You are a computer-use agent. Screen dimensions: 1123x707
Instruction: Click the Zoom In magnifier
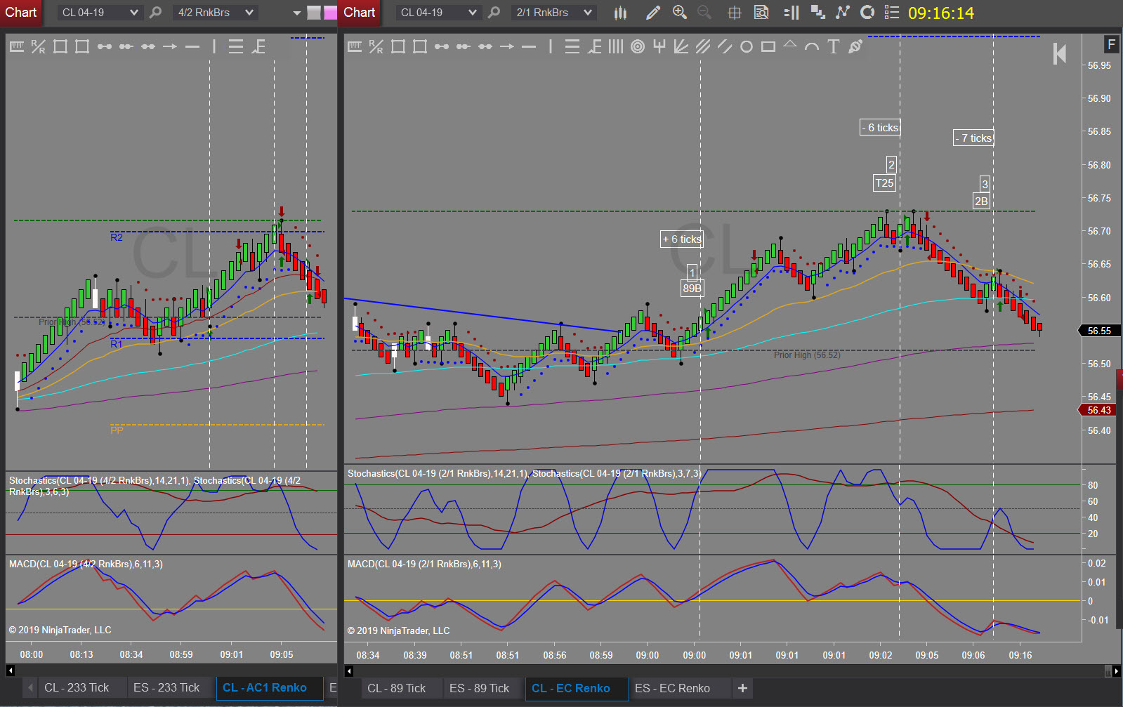[679, 13]
